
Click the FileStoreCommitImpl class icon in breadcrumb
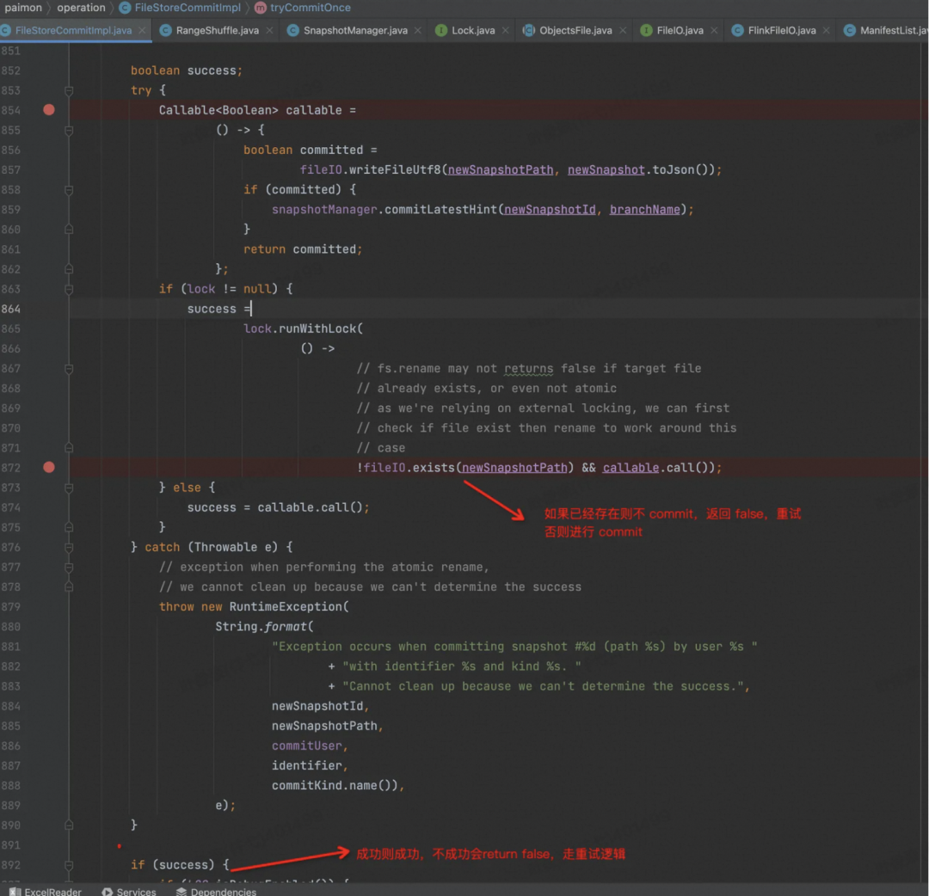(125, 8)
